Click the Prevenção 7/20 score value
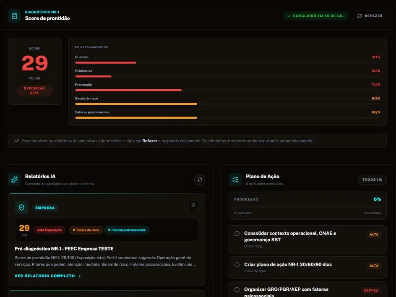 tap(375, 85)
